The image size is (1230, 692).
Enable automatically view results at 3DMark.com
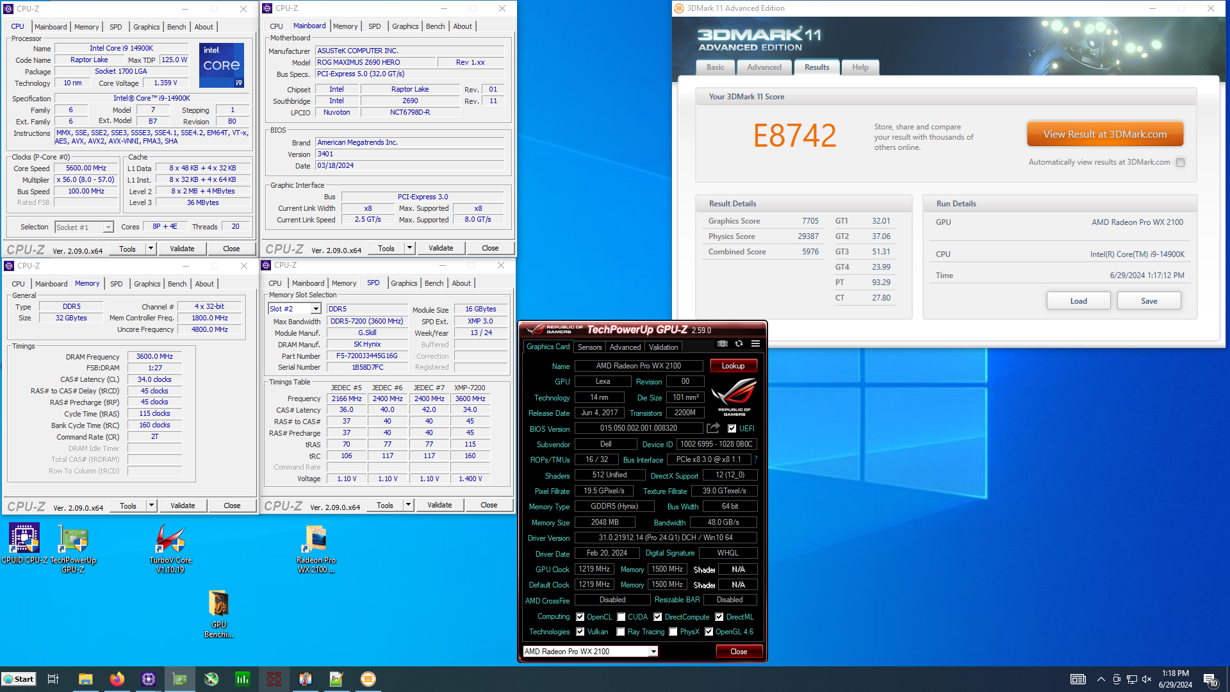[x=1181, y=163]
